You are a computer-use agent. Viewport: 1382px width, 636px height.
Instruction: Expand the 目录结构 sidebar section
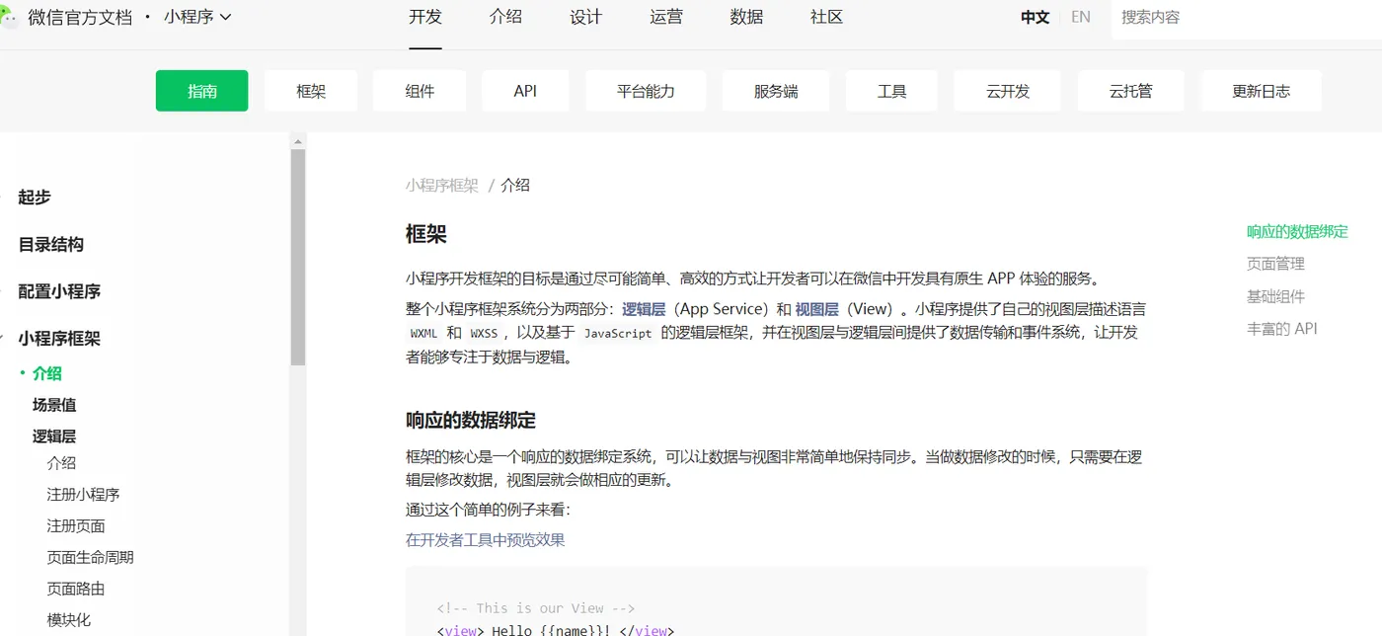[50, 245]
